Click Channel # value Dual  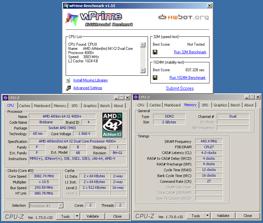coord(233,116)
